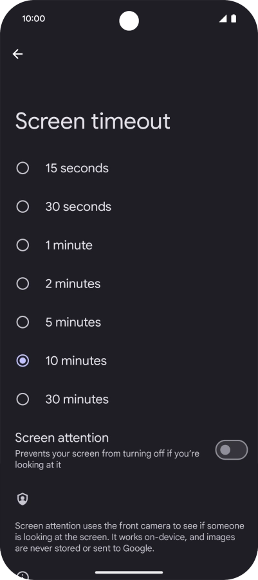Select the 15 seconds radio button
This screenshot has height=580, width=258.
pos(23,168)
